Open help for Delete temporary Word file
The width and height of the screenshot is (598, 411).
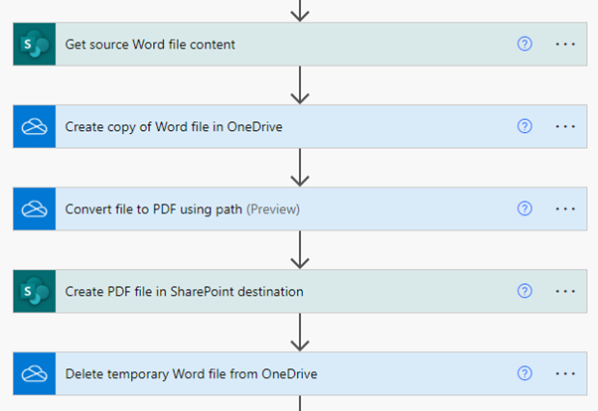click(x=525, y=374)
